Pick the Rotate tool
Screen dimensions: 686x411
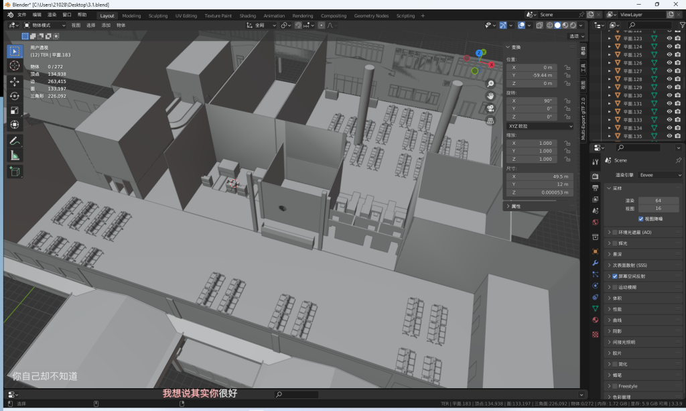[x=15, y=96]
